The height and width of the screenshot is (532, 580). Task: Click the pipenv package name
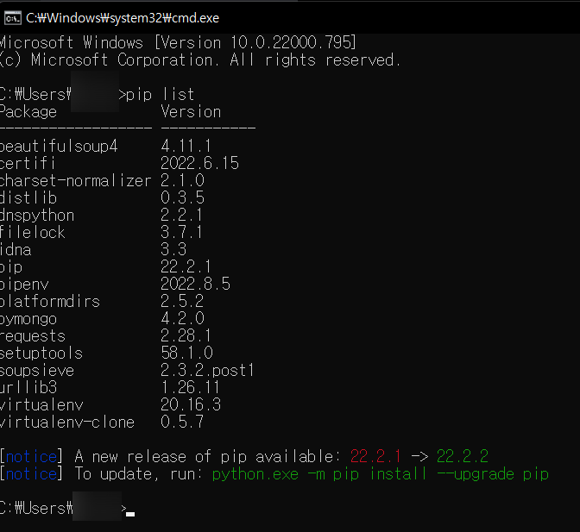(x=24, y=284)
